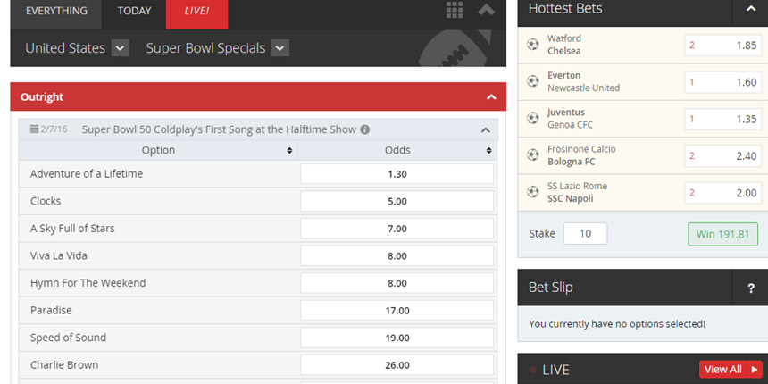Pick Bologna FC win at 2.40
The height and width of the screenshot is (384, 768).
click(723, 156)
